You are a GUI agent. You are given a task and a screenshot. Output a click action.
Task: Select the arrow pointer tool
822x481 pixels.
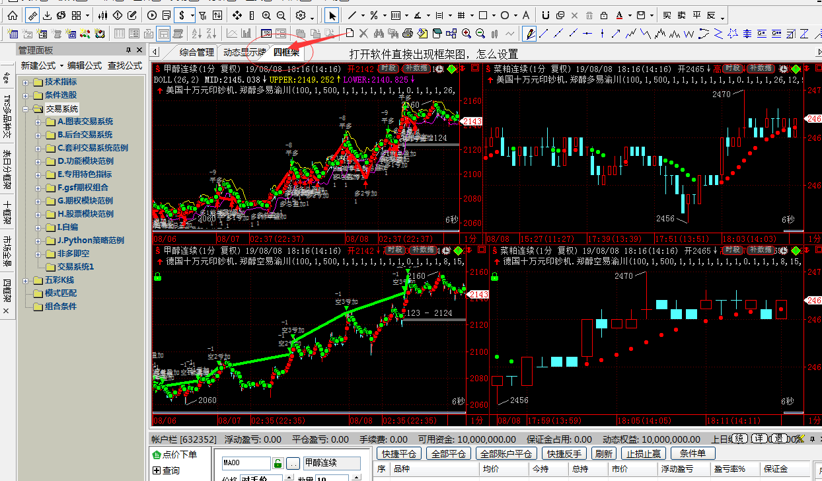332,15
